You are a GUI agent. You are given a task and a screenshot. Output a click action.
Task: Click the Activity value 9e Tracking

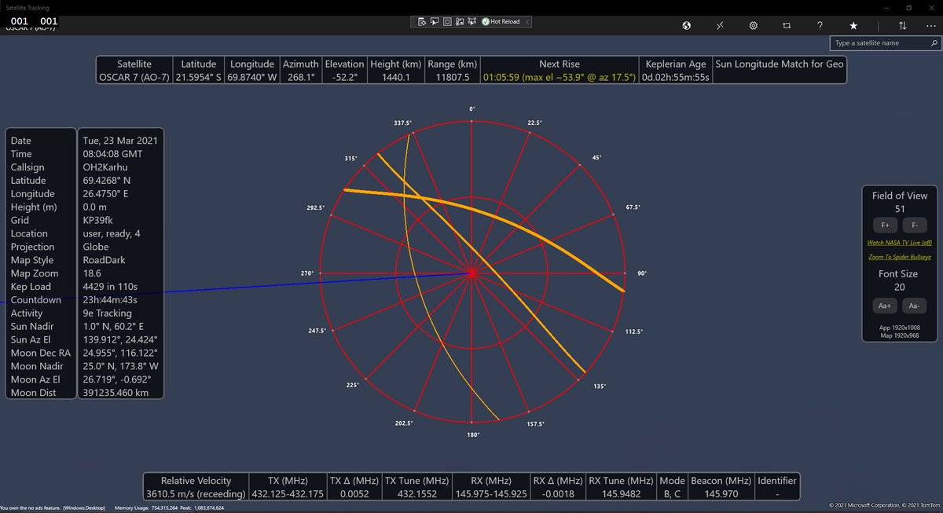click(107, 313)
